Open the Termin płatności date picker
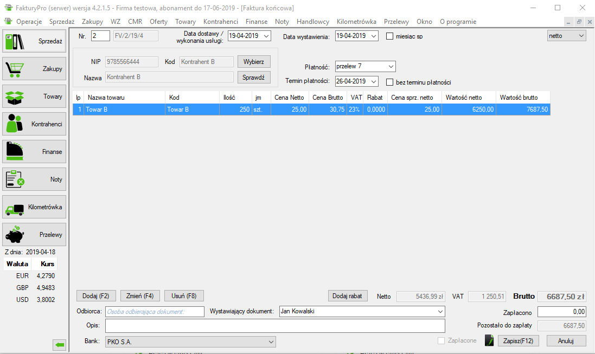Image resolution: width=595 pixels, height=354 pixels. pos(374,81)
